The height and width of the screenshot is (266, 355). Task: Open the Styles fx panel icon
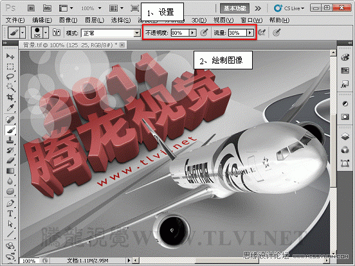(345, 84)
